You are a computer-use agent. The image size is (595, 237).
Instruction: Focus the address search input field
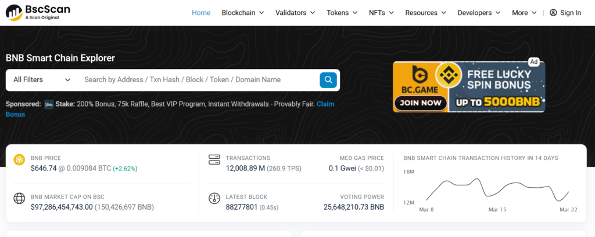tap(199, 80)
